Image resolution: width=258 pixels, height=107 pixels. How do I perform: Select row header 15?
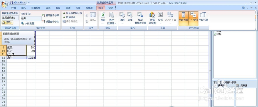(3, 68)
